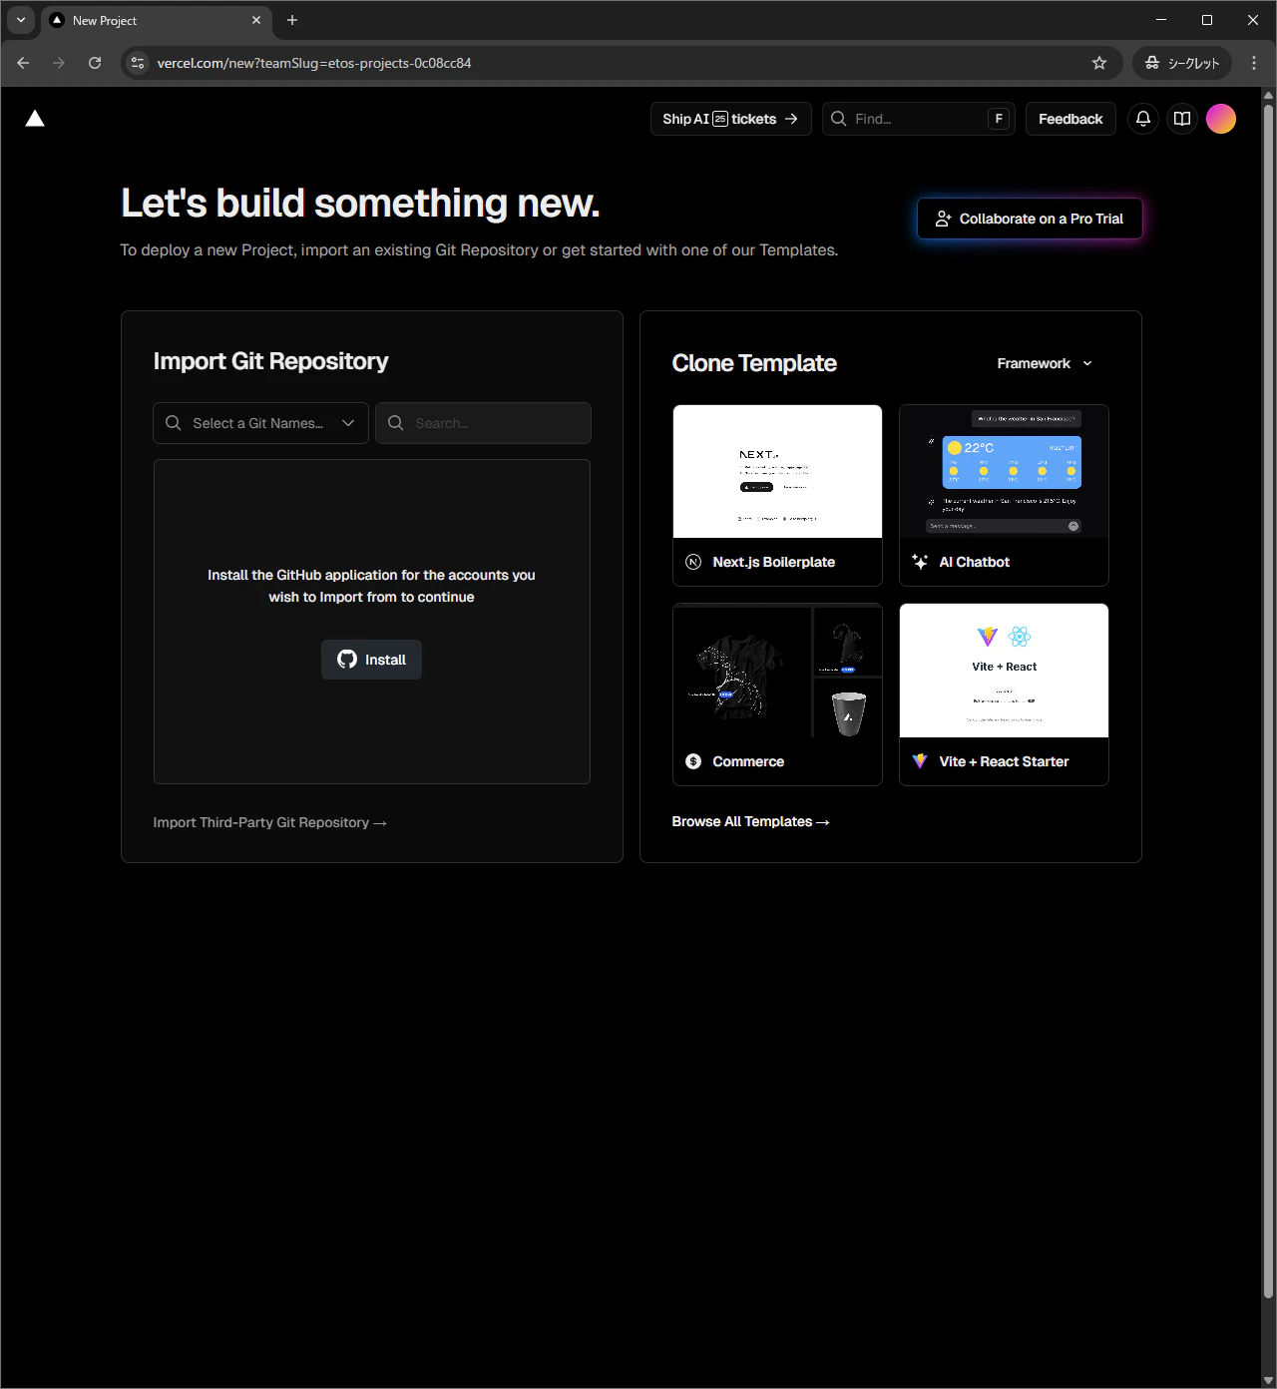
Task: Click Collaborate on a Pro Trial
Action: 1030,219
